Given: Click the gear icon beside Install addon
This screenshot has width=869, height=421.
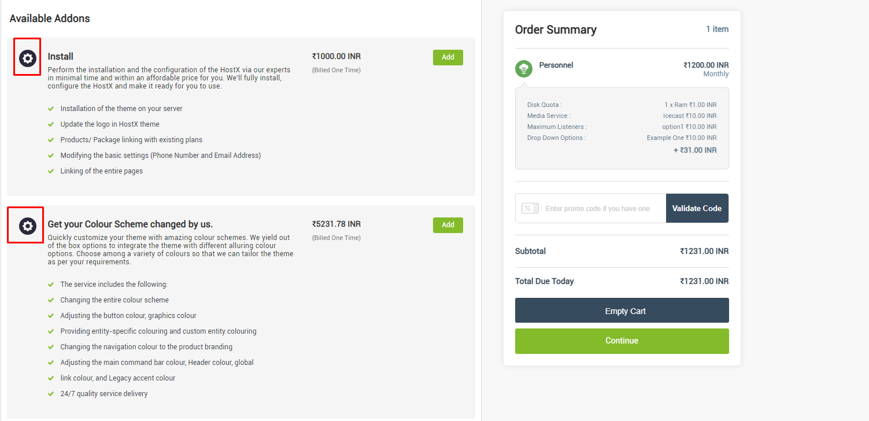Looking at the screenshot, I should pos(28,58).
